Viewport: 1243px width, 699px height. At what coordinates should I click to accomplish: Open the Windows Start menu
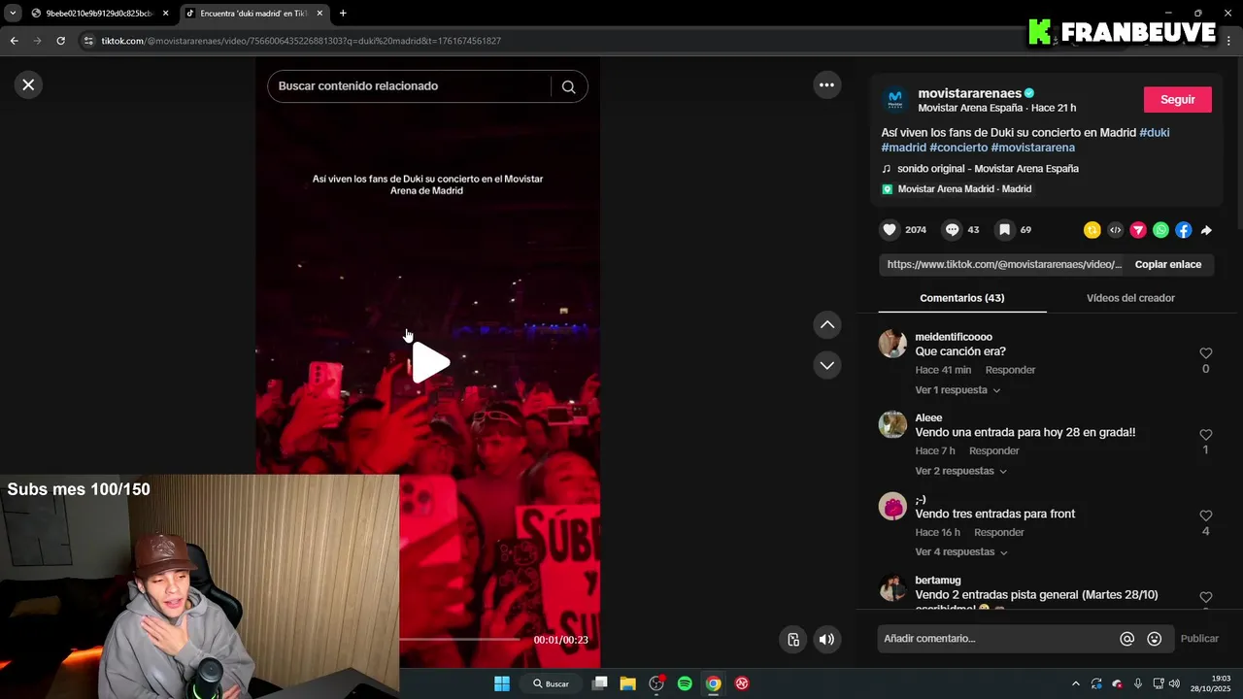click(x=502, y=683)
